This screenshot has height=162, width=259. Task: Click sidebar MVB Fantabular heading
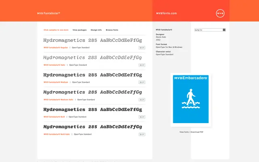[164, 30]
